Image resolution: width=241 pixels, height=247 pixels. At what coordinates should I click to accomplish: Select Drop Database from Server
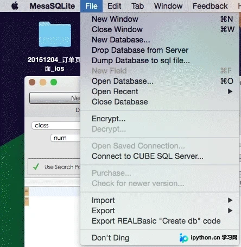(160, 50)
